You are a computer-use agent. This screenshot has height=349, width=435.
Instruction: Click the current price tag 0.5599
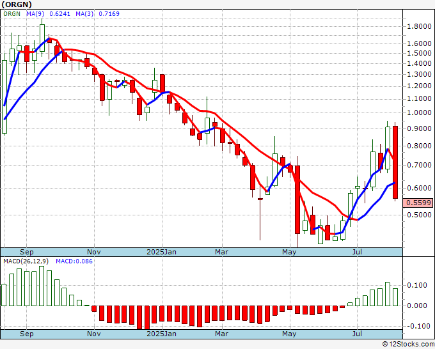(418, 203)
